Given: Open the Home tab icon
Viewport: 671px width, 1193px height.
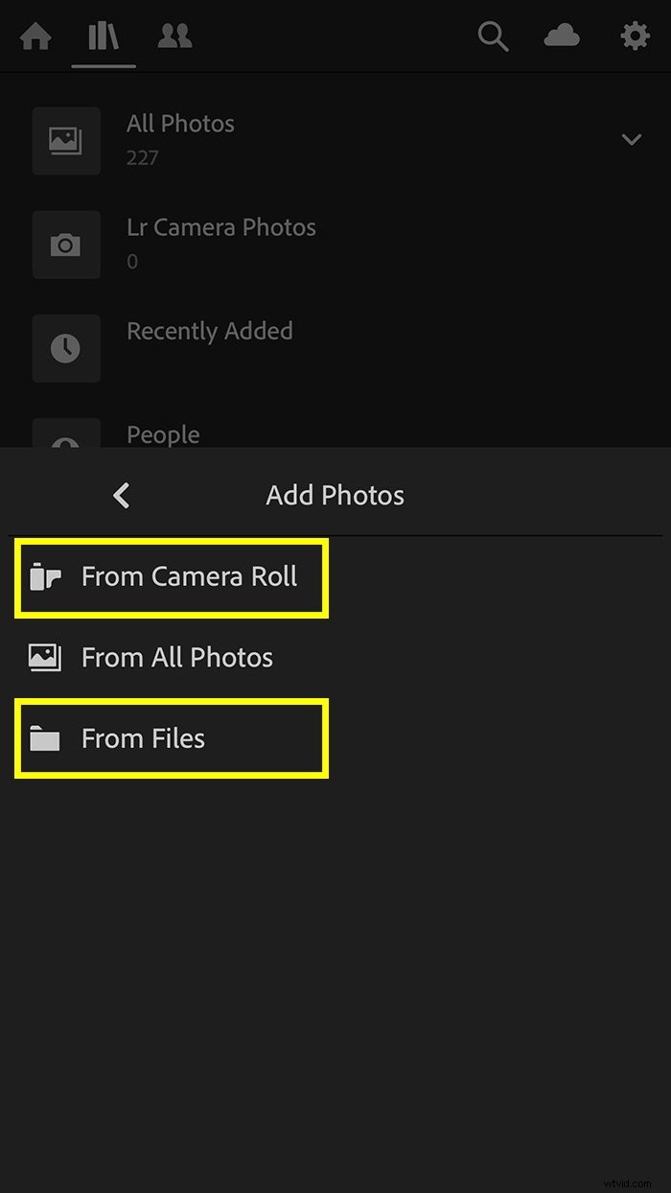Looking at the screenshot, I should point(34,36).
